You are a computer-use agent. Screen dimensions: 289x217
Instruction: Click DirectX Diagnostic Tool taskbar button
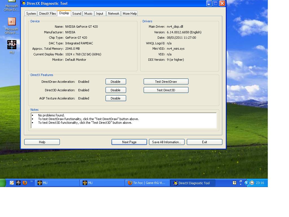[192, 183]
